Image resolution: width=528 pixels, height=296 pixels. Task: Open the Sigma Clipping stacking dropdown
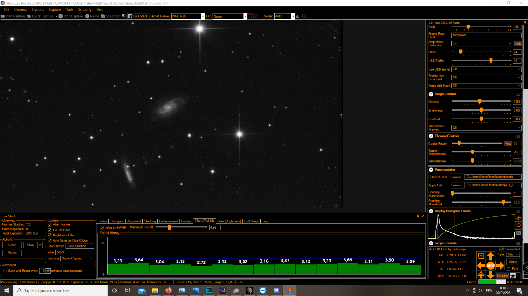point(77,258)
